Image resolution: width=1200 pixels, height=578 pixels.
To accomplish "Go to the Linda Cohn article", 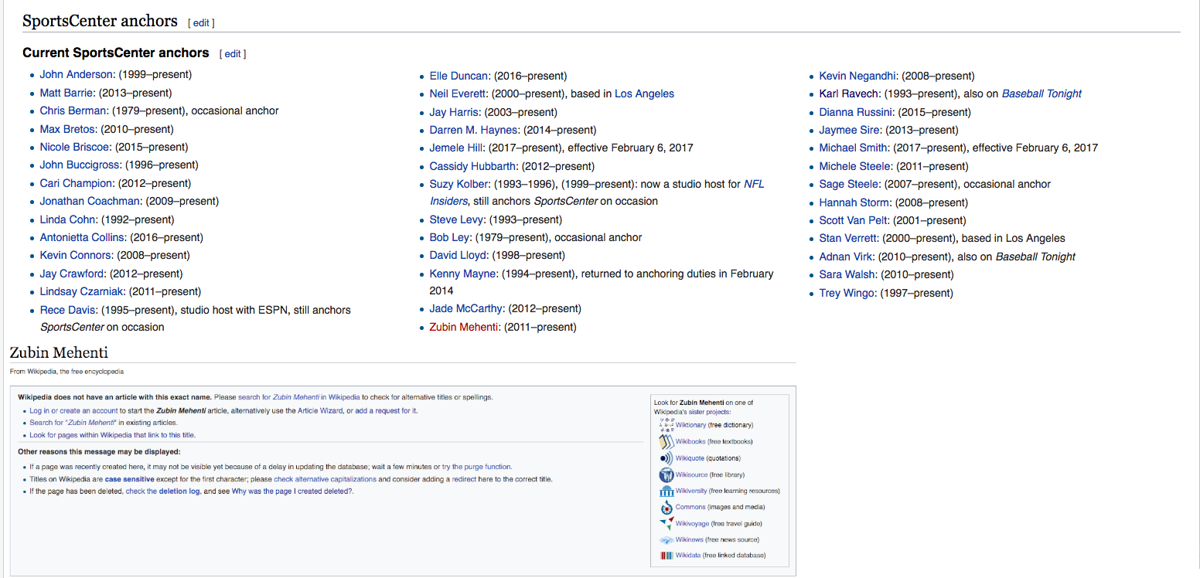I will pyautogui.click(x=68, y=219).
